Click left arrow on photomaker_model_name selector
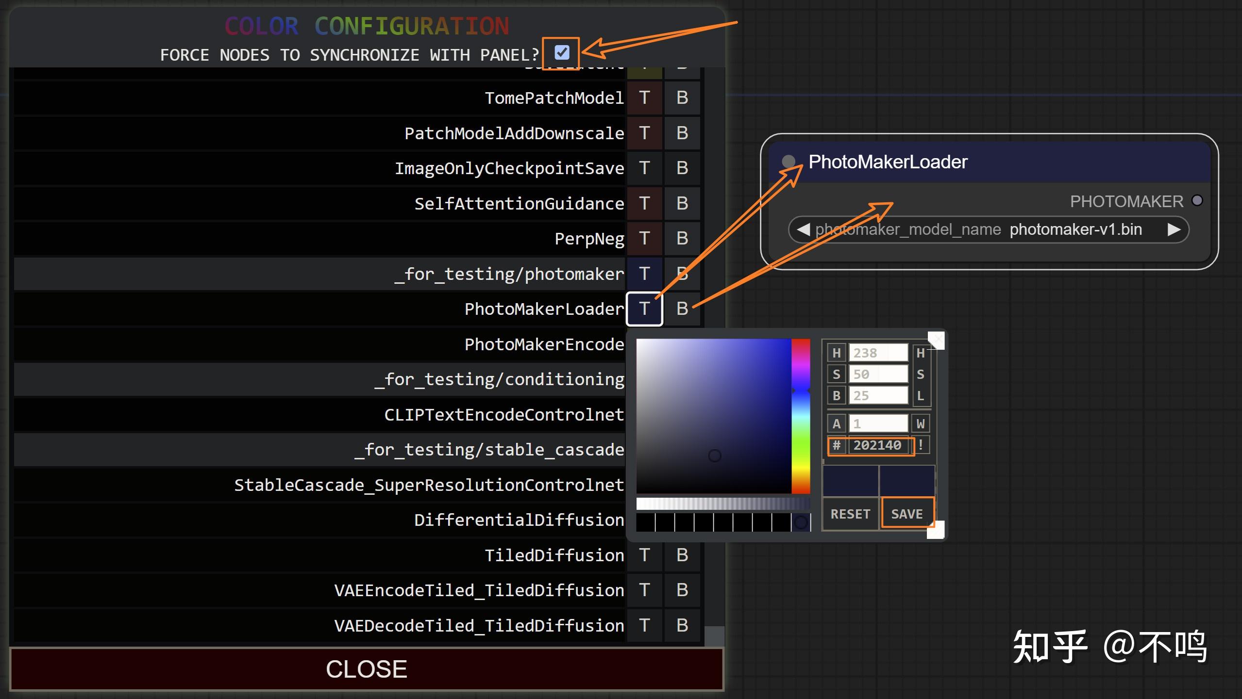This screenshot has height=699, width=1242. tap(804, 229)
